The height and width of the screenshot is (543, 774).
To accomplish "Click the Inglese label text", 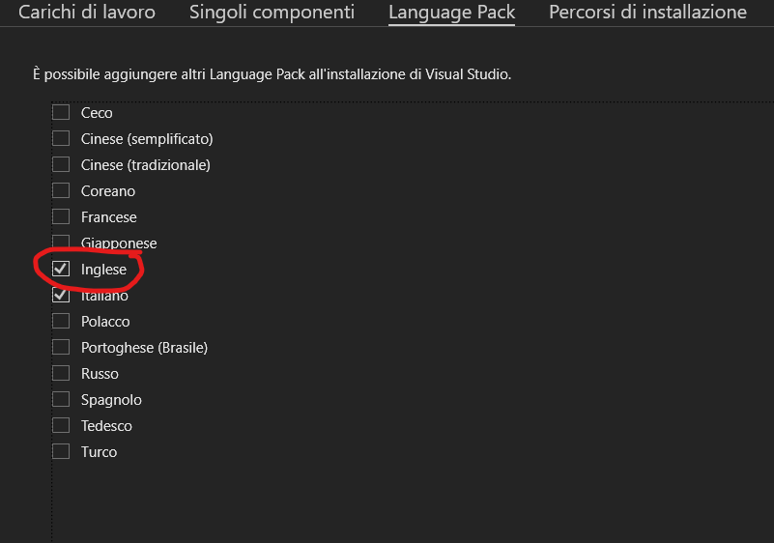I will point(103,270).
